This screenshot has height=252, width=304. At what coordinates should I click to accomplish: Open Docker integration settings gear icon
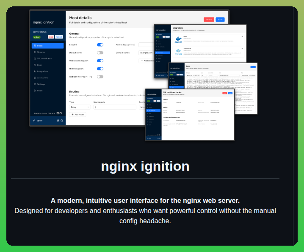(242, 36)
